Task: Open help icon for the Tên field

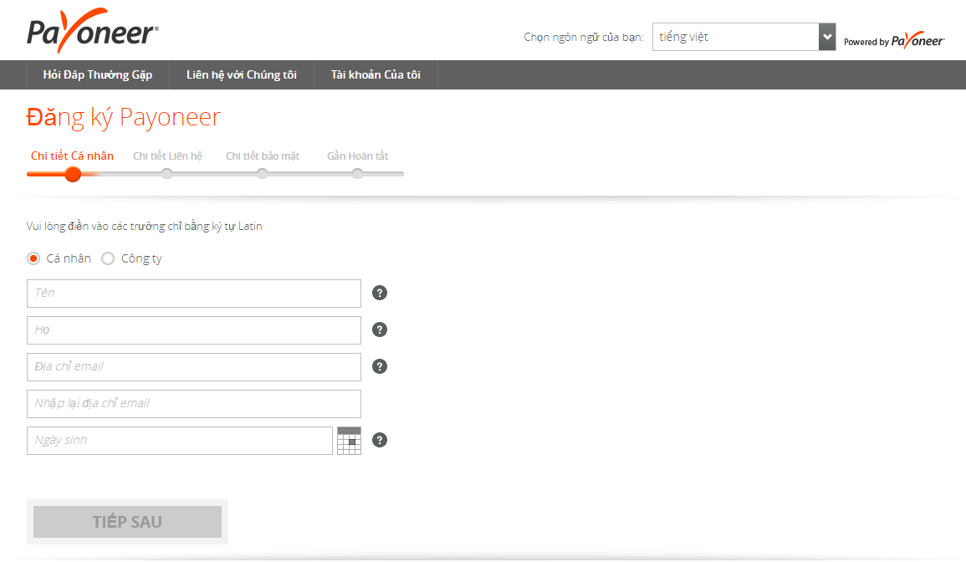Action: (380, 293)
